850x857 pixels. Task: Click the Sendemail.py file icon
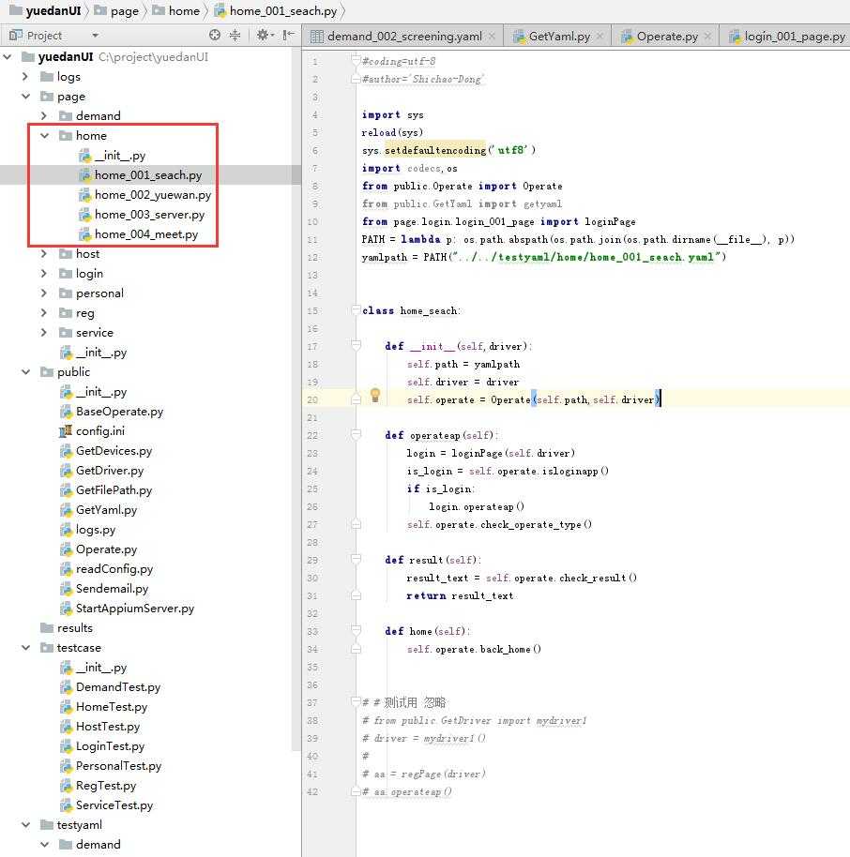(66, 589)
